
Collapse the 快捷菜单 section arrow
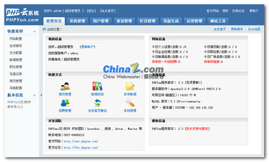(x=34, y=32)
